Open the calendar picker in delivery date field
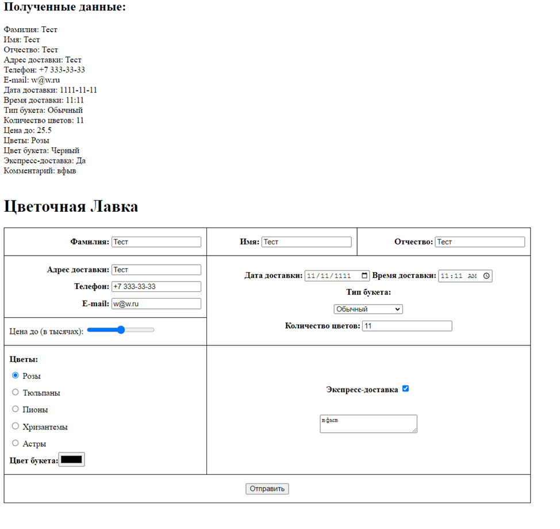 [x=365, y=276]
